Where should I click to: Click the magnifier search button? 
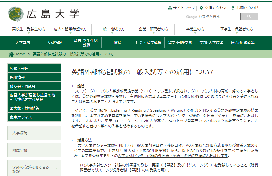tap(249, 16)
